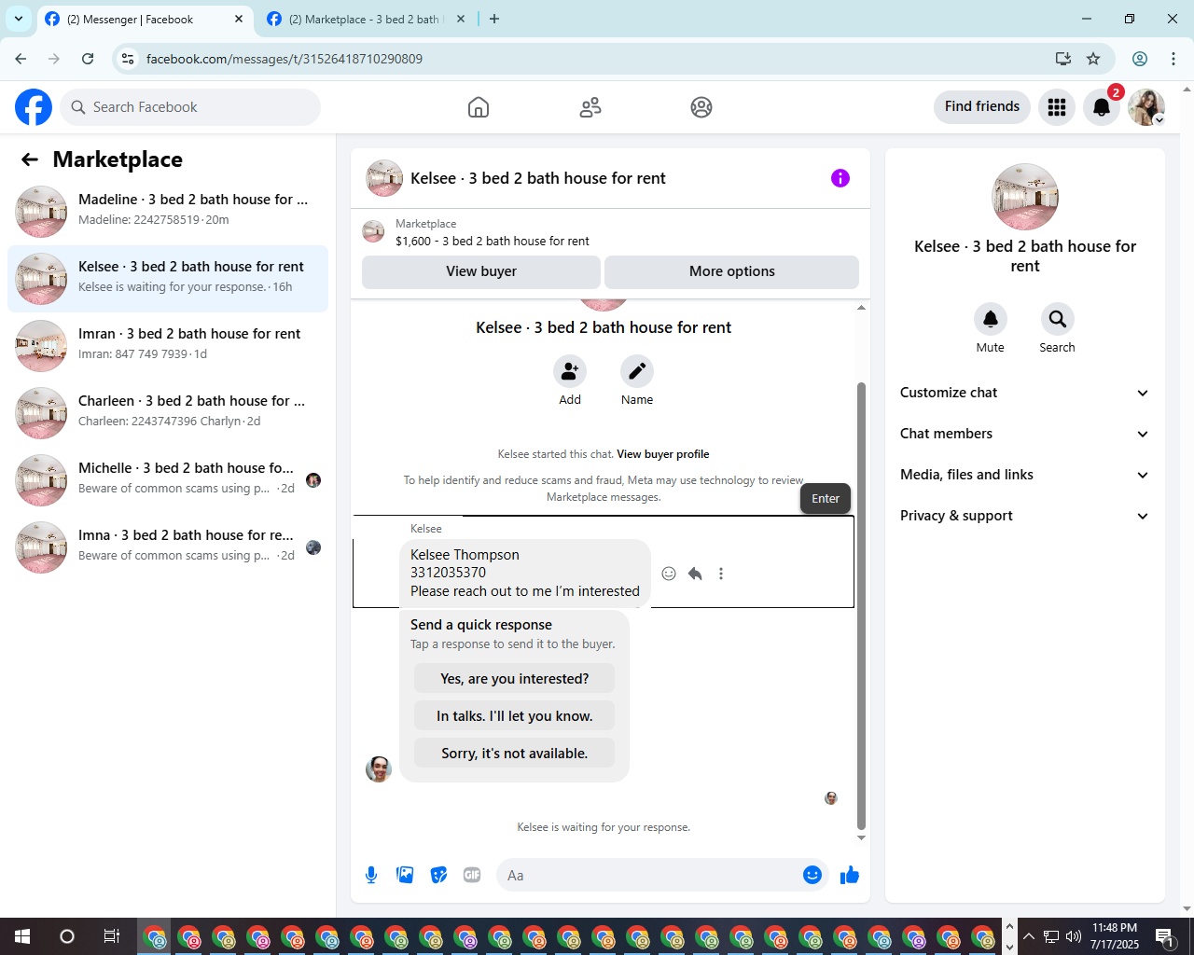Open the Friends icon in top navigation

[x=590, y=107]
